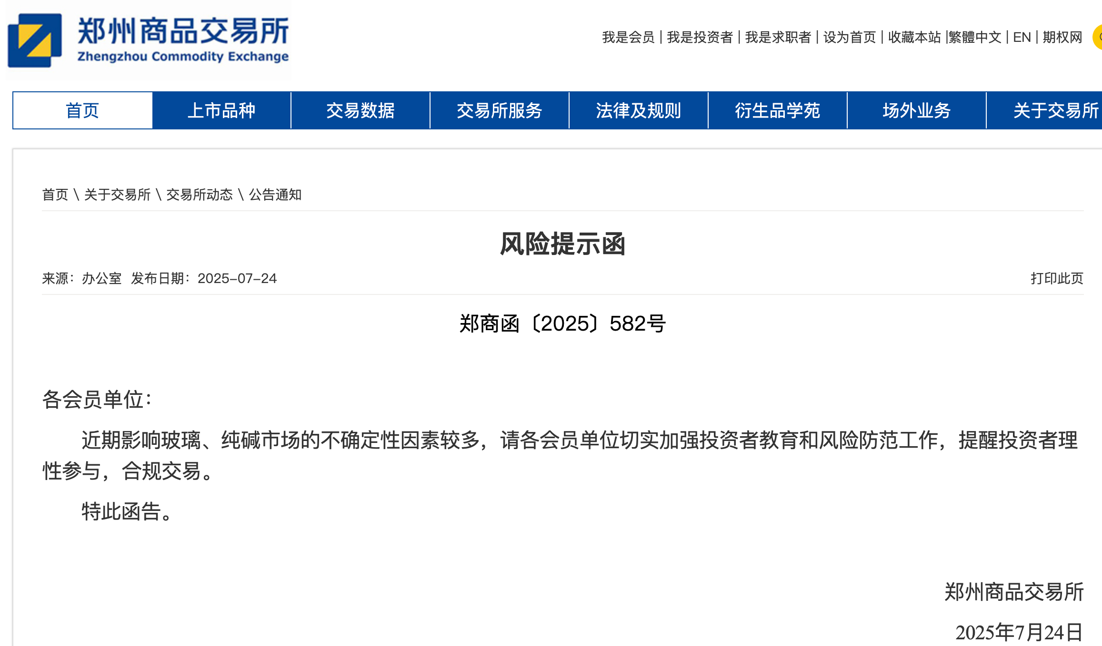Select the 法律及规则 menu item

(x=639, y=110)
